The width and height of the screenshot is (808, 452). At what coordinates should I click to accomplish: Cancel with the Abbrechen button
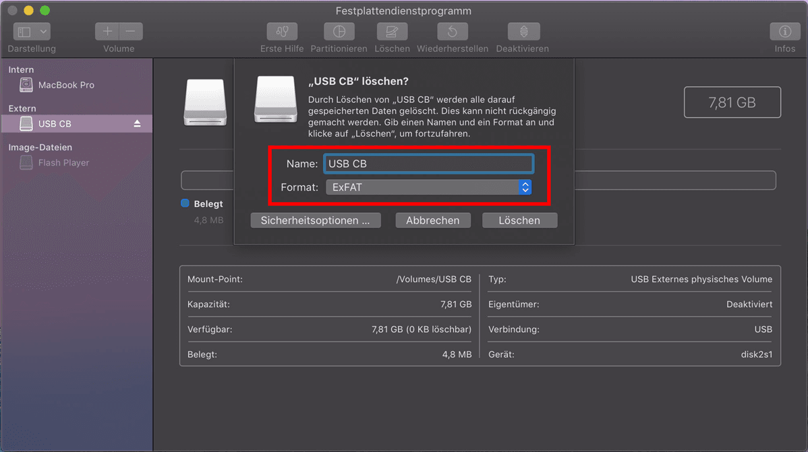click(x=433, y=220)
